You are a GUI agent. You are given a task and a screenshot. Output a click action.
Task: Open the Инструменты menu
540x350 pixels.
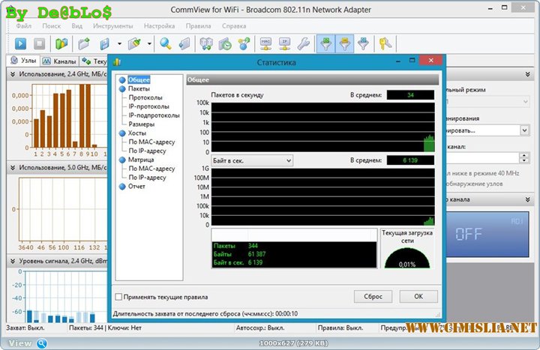tap(112, 25)
